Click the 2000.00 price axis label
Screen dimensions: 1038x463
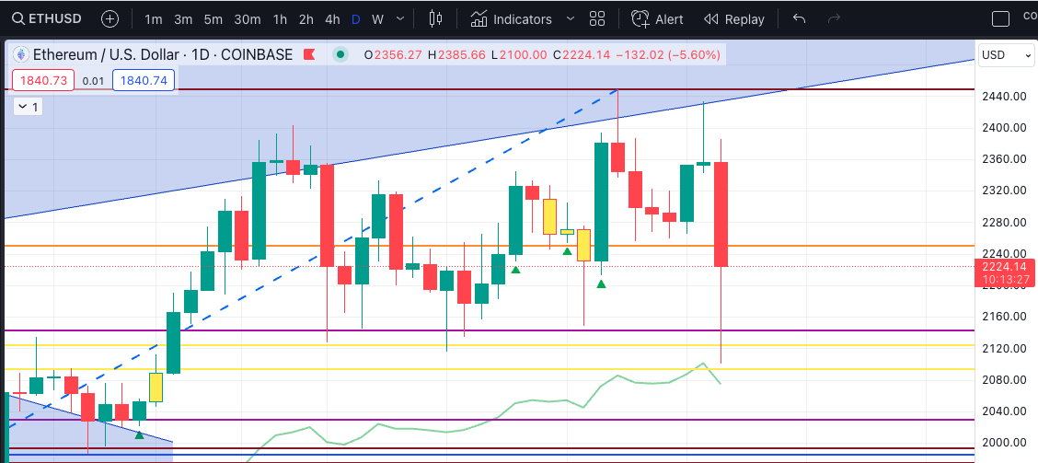click(1004, 443)
